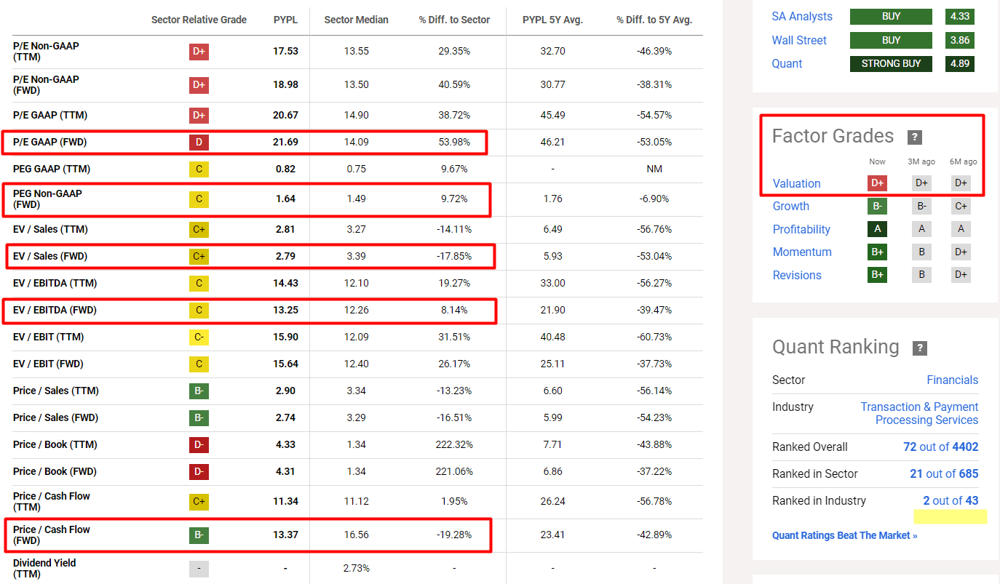This screenshot has width=1000, height=584.
Task: Click the Quant Ranking help question mark
Action: [920, 348]
